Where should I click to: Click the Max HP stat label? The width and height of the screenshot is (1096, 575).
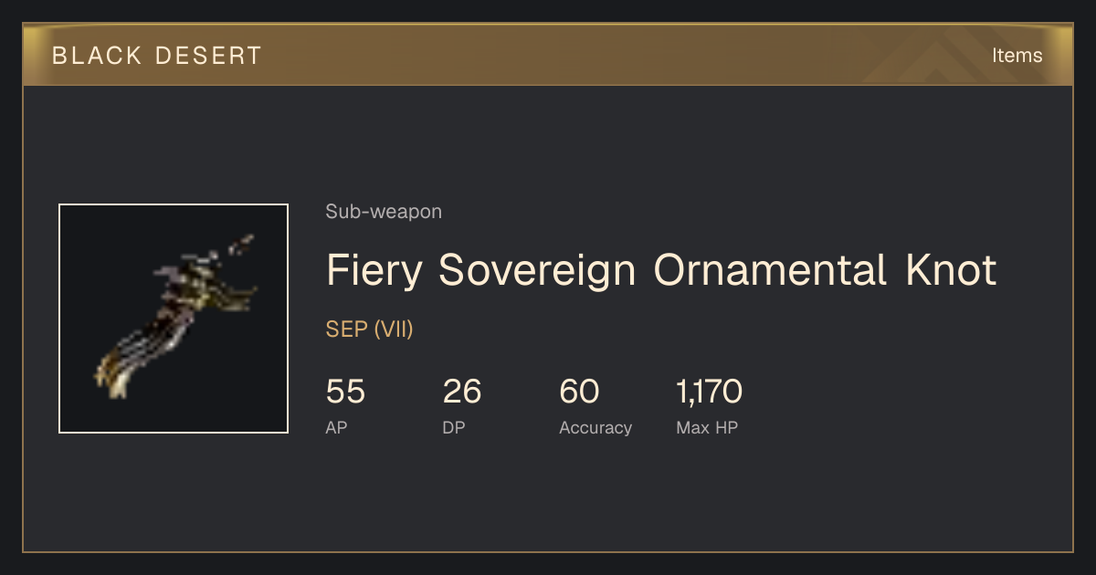[707, 427]
